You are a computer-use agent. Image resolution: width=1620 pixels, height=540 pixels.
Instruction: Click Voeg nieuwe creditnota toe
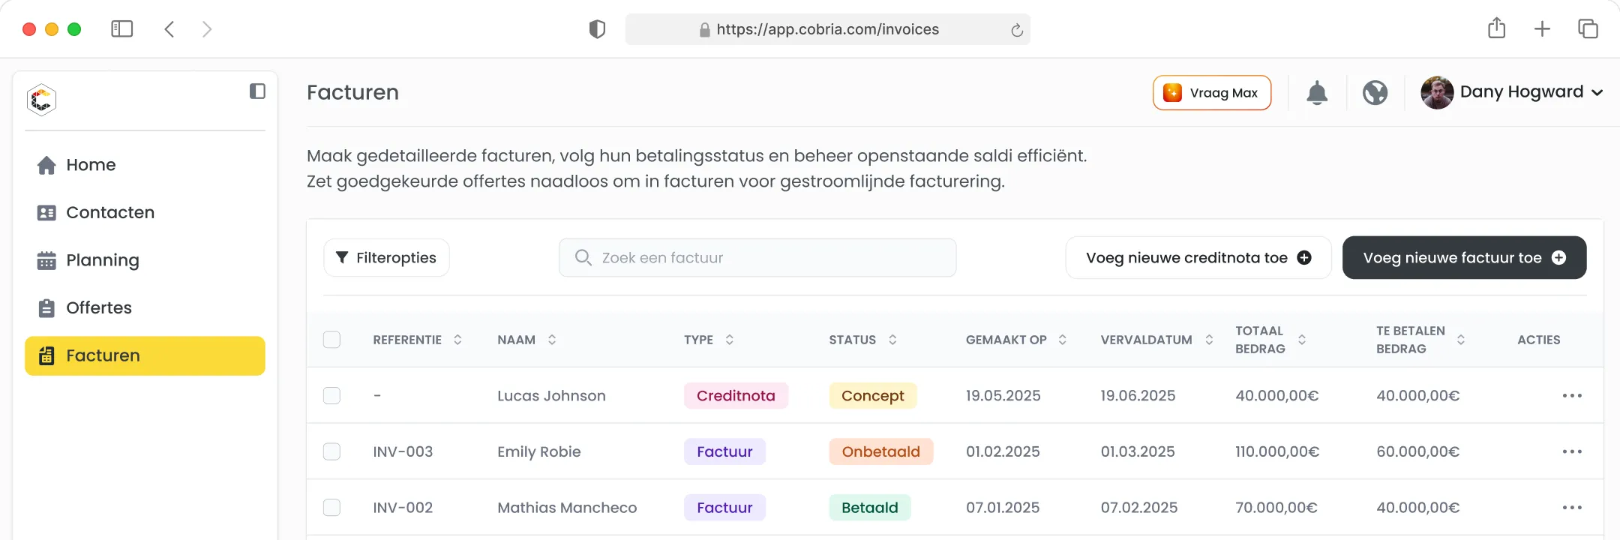point(1198,258)
